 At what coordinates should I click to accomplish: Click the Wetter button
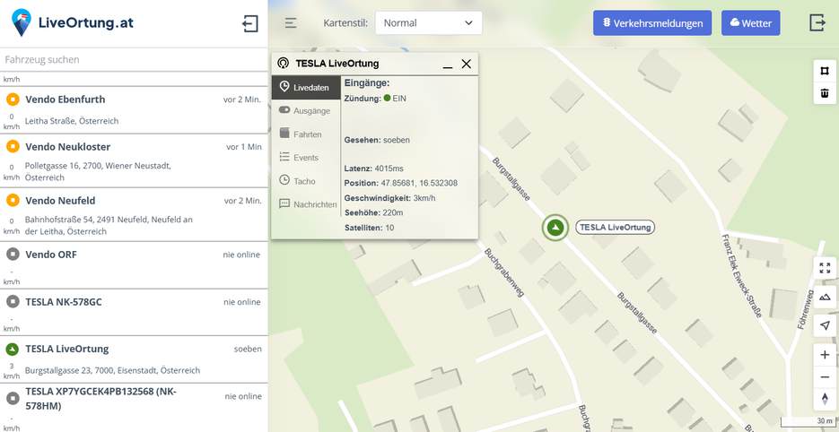tap(751, 23)
